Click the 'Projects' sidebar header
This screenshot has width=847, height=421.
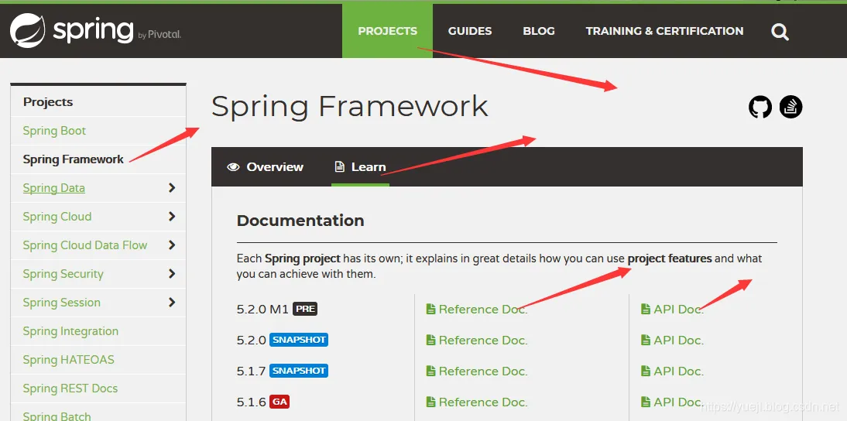(x=48, y=102)
